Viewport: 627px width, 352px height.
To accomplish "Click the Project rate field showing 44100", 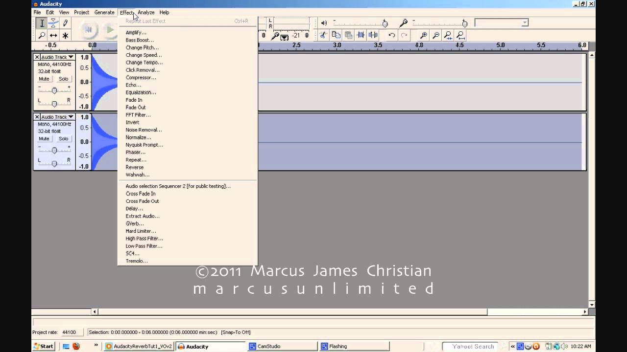I will click(x=72, y=332).
